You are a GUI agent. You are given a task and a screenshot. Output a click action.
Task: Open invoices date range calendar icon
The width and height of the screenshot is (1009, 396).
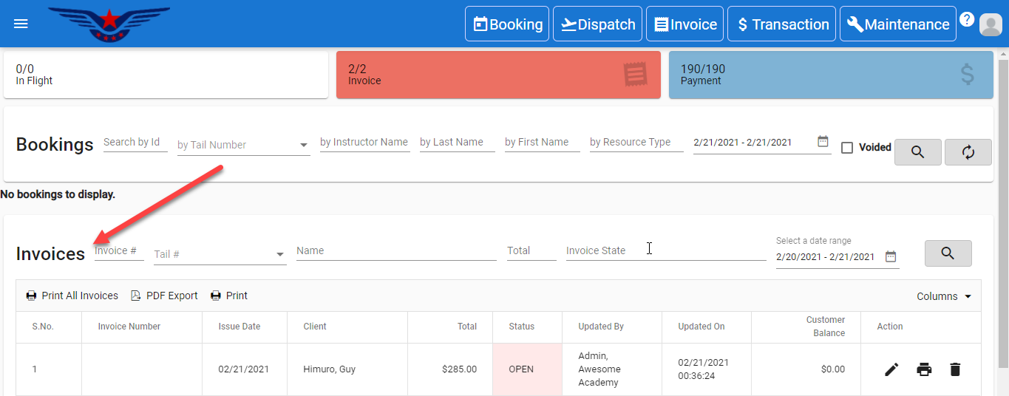click(891, 256)
